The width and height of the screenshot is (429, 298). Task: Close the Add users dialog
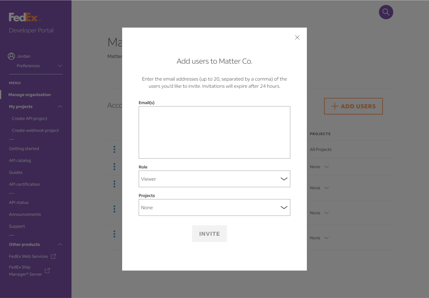point(297,38)
